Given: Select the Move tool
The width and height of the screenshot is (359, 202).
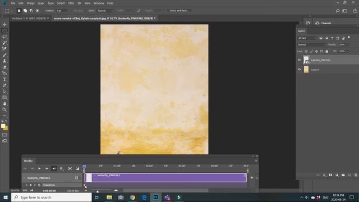Looking at the screenshot, I should pyautogui.click(x=4, y=25).
